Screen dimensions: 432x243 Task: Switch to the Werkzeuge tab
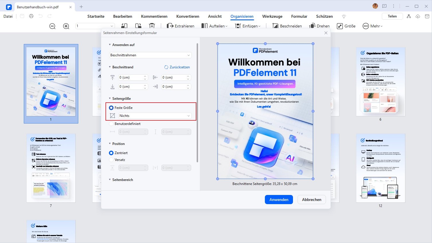pyautogui.click(x=272, y=16)
